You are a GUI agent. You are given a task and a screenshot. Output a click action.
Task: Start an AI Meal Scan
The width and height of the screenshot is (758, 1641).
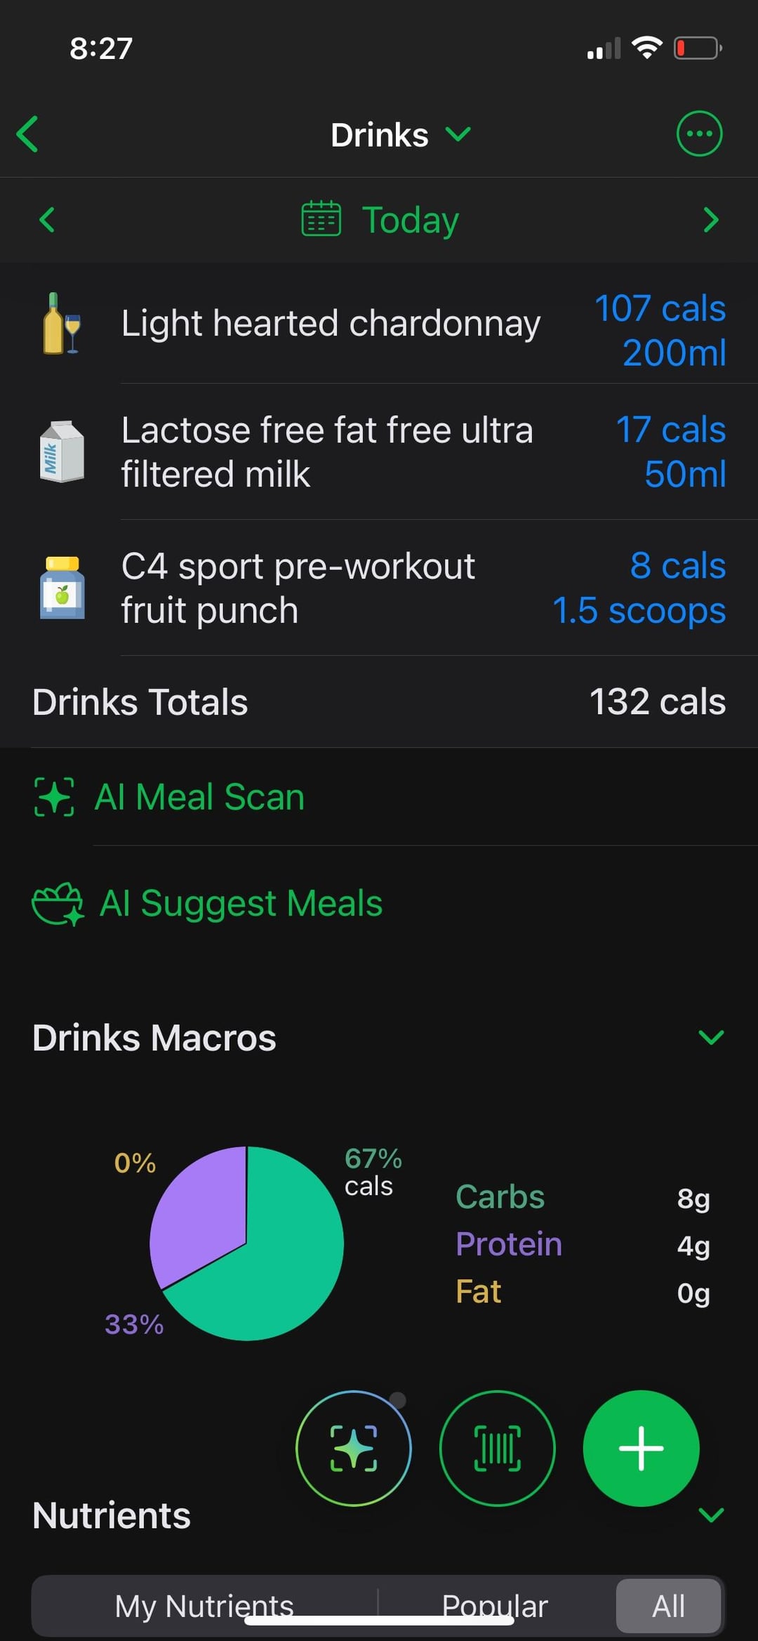click(x=199, y=797)
